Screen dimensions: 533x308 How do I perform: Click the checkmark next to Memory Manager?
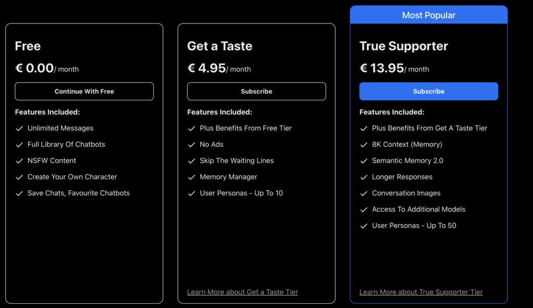click(x=192, y=177)
